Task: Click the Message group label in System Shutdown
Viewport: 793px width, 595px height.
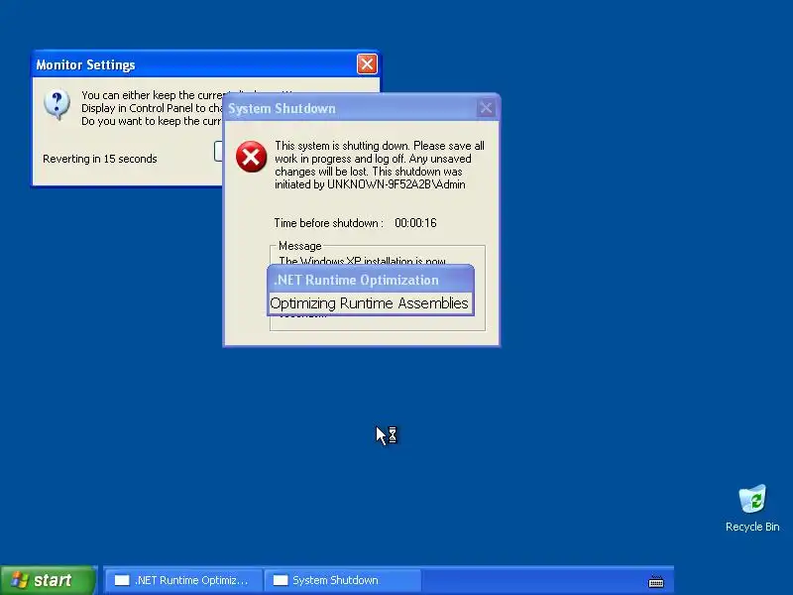Action: (x=300, y=246)
